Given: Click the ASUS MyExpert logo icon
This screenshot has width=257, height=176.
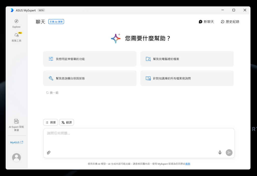Looking at the screenshot, I should click(x=12, y=10).
